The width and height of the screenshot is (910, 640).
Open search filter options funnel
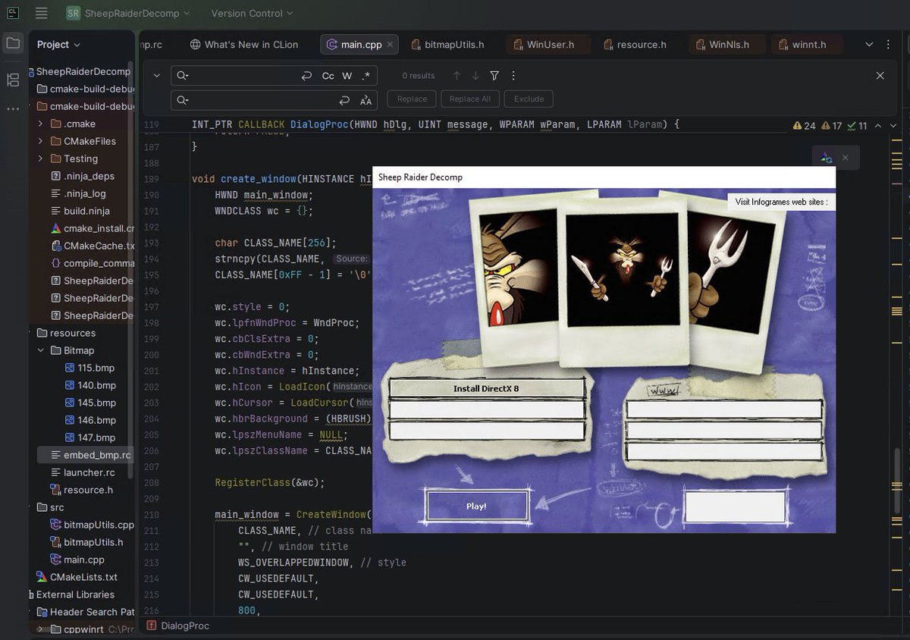coord(494,76)
